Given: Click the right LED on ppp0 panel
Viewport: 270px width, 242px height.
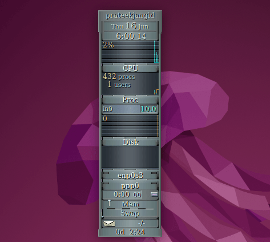Looking at the screenshot, I should (x=154, y=184).
